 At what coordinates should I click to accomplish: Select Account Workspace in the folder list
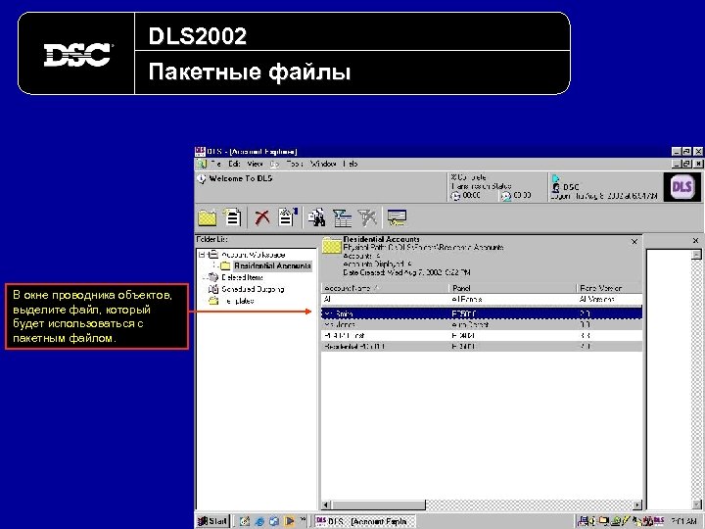(x=254, y=255)
